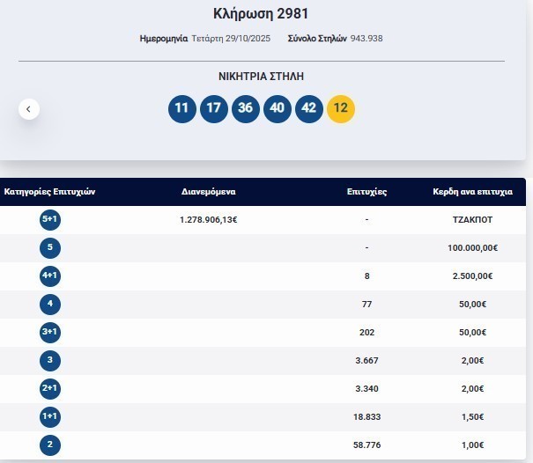Click the Κατηγορίες Επιτυχιών column header
This screenshot has height=463, width=533.
point(49,192)
